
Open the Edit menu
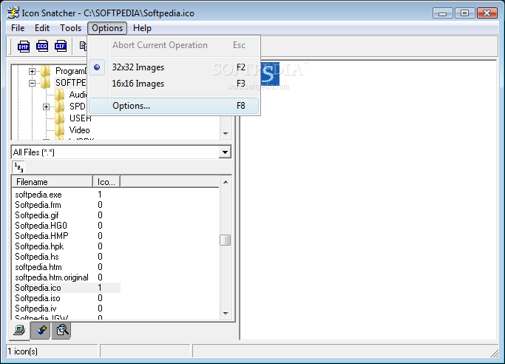point(42,28)
